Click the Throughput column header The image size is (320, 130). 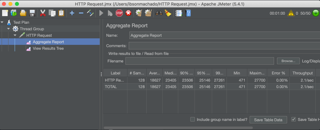coord(302,73)
